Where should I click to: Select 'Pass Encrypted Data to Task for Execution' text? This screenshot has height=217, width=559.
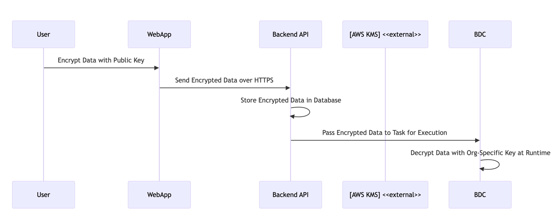click(x=384, y=133)
